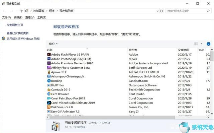Click the vertical scrollbar down arrow
The image size is (214, 133).
pyautogui.click(x=212, y=114)
